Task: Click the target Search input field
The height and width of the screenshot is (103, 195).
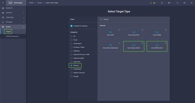Action: [134, 19]
